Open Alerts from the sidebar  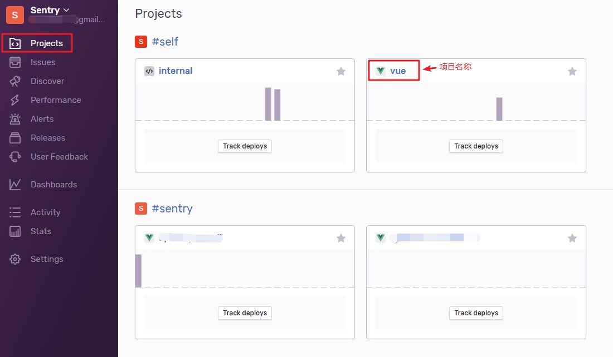(42, 118)
